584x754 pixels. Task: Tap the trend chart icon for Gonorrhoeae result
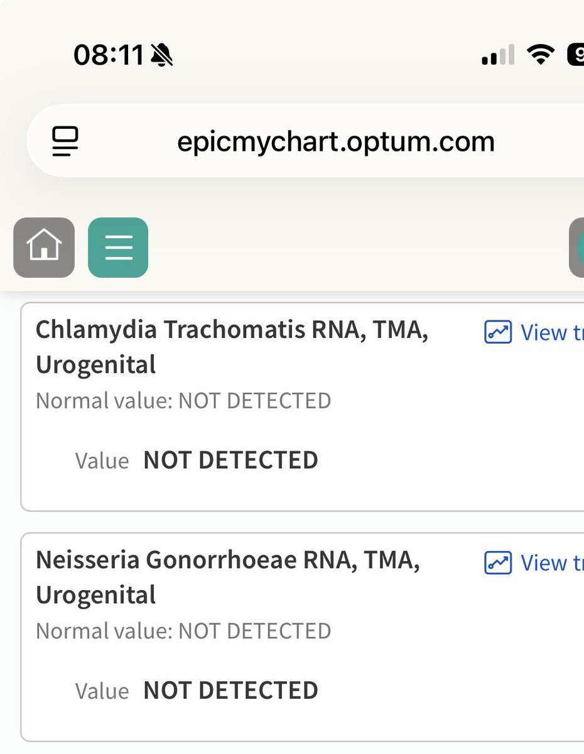pyautogui.click(x=498, y=562)
